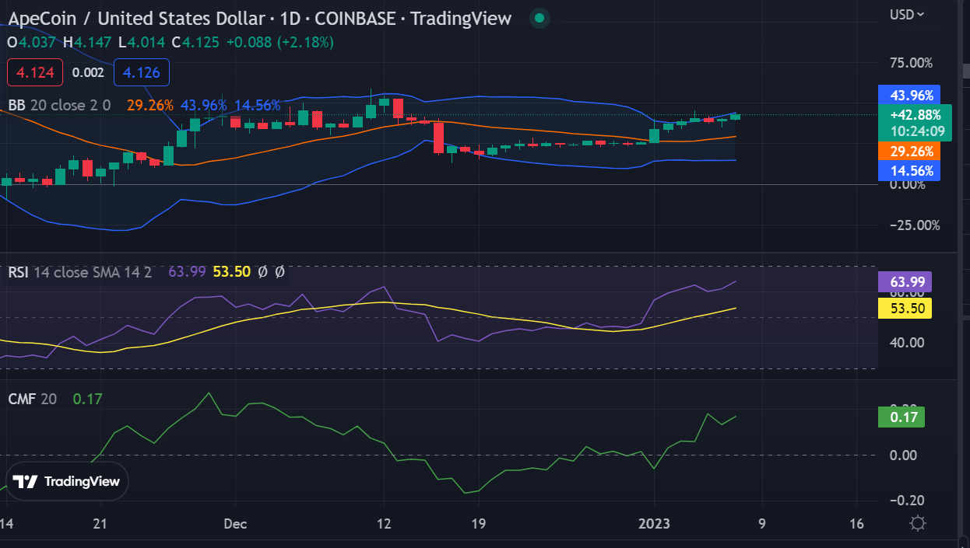Screen dimensions: 970x548
Task: Click the 29.26% orange basis price label
Action: click(x=908, y=152)
